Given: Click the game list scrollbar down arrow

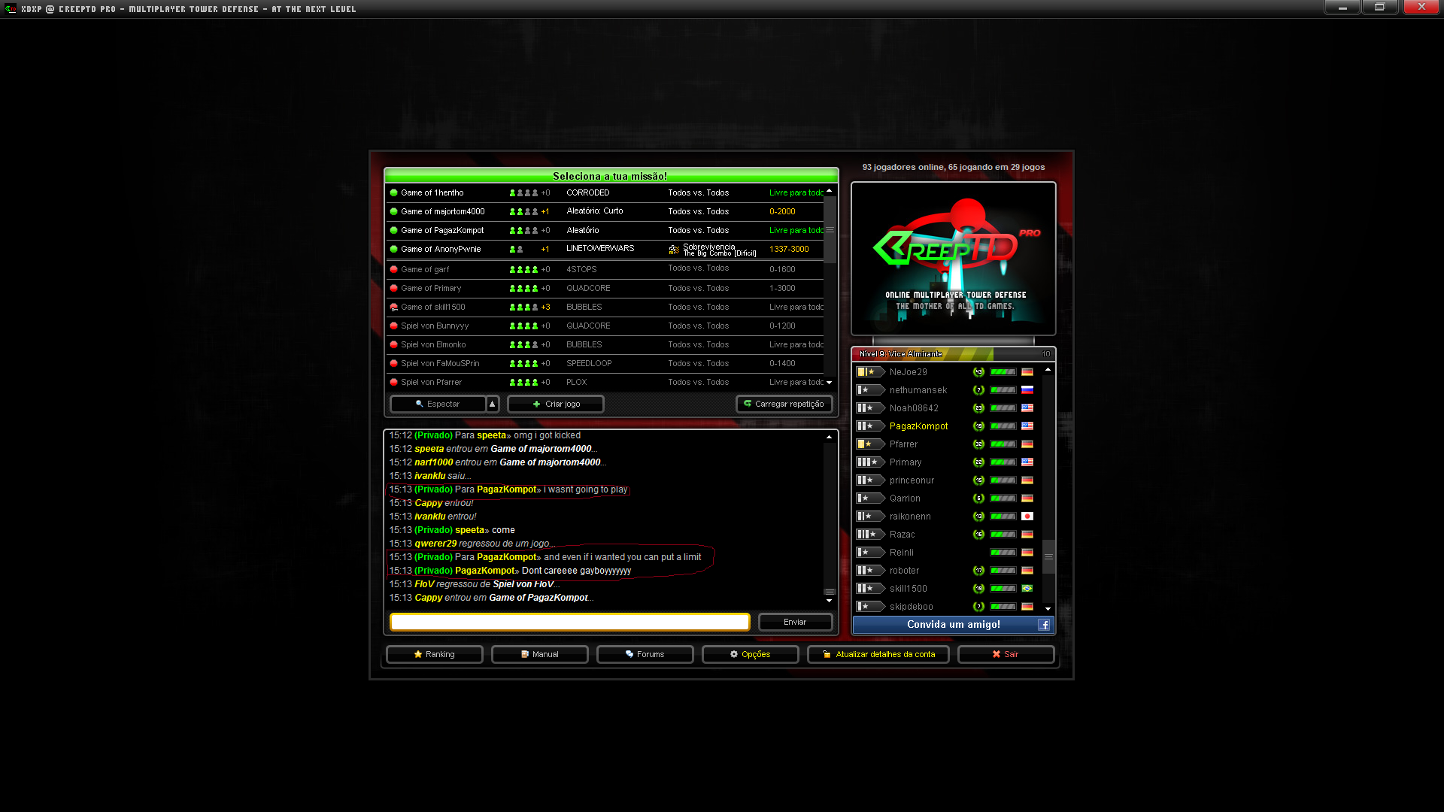Looking at the screenshot, I should [x=830, y=383].
